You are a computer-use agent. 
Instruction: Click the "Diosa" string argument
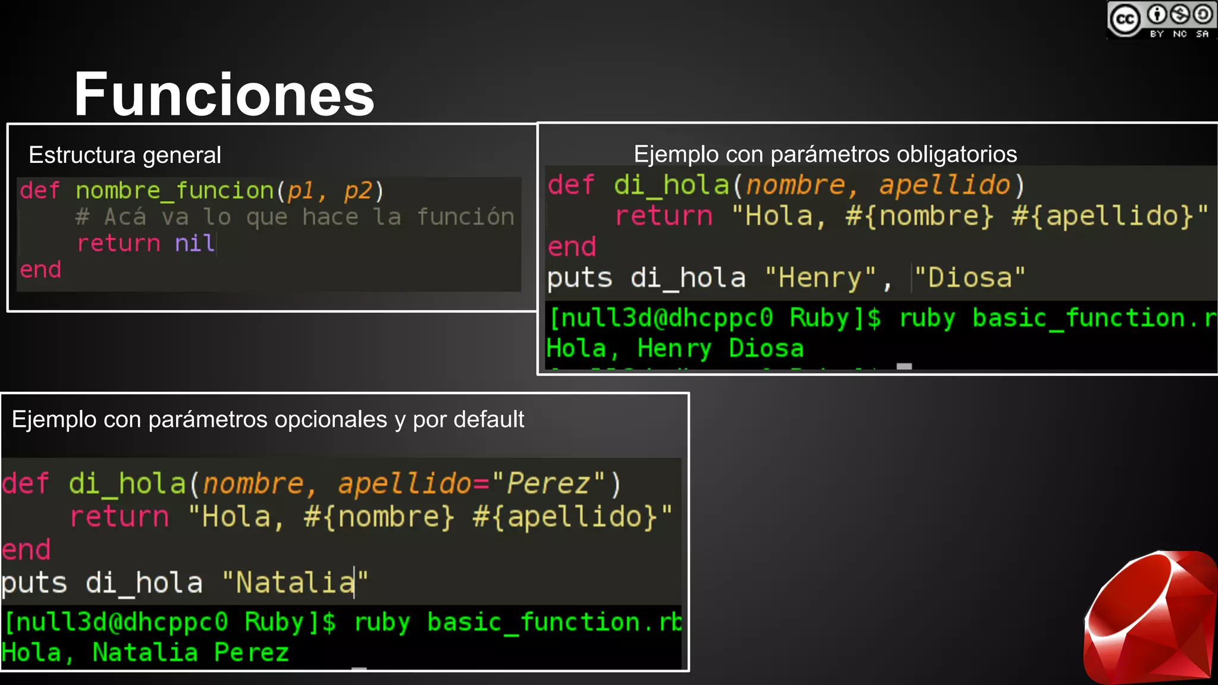969,278
